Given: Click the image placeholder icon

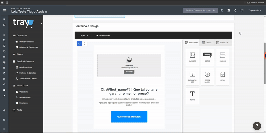Looking at the screenshot, I should (x=129, y=60).
